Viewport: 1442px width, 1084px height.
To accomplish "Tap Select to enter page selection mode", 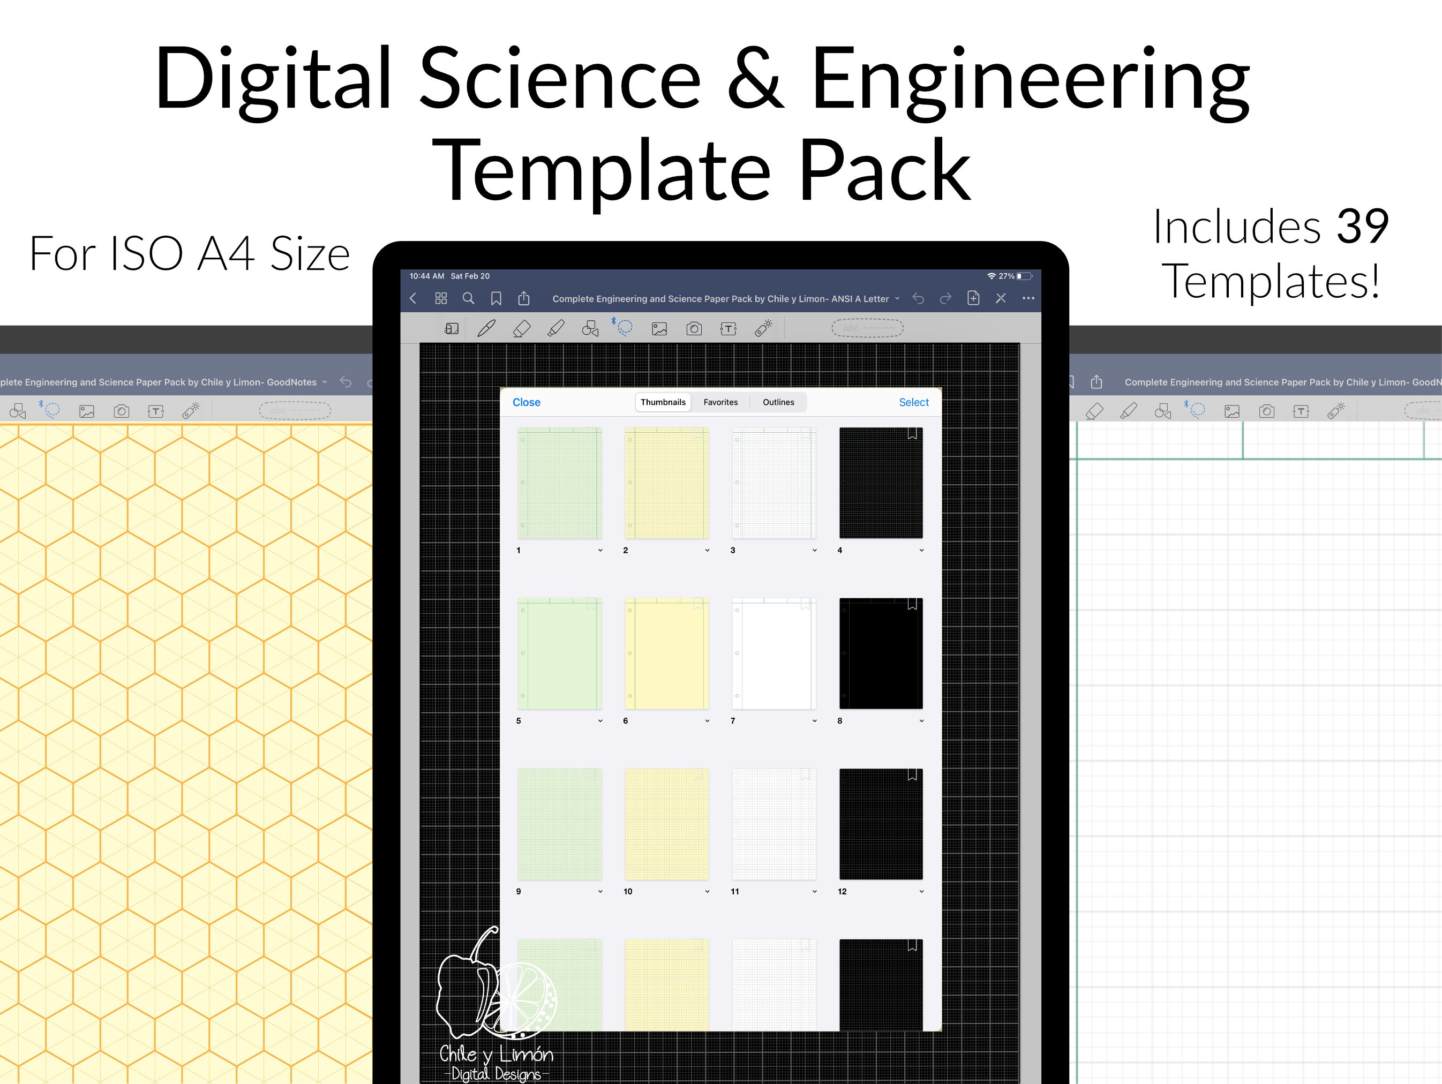I will pos(913,402).
